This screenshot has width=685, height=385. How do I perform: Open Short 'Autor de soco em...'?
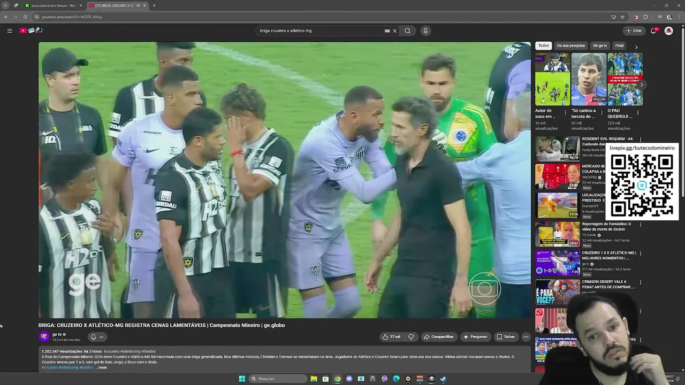pos(552,79)
